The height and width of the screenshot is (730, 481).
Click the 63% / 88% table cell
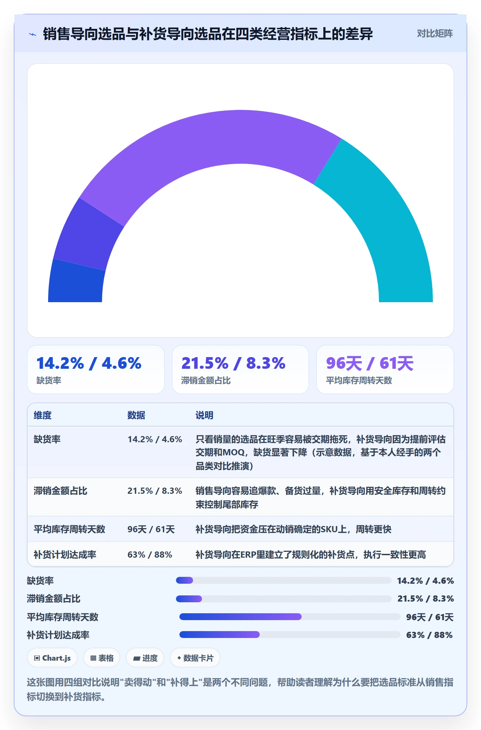[x=150, y=555]
